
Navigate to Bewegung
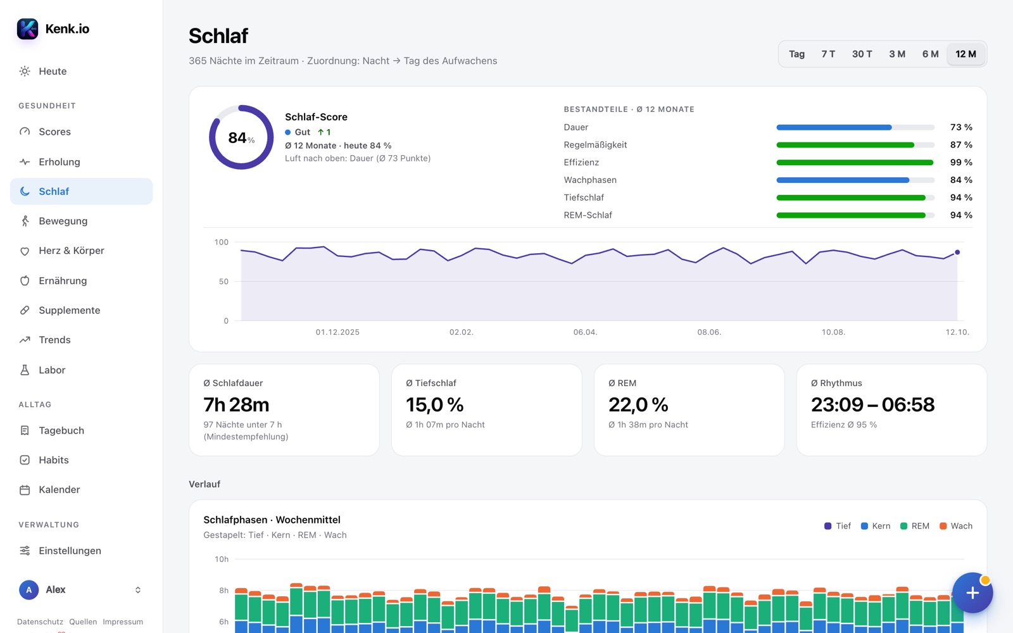coord(81,221)
